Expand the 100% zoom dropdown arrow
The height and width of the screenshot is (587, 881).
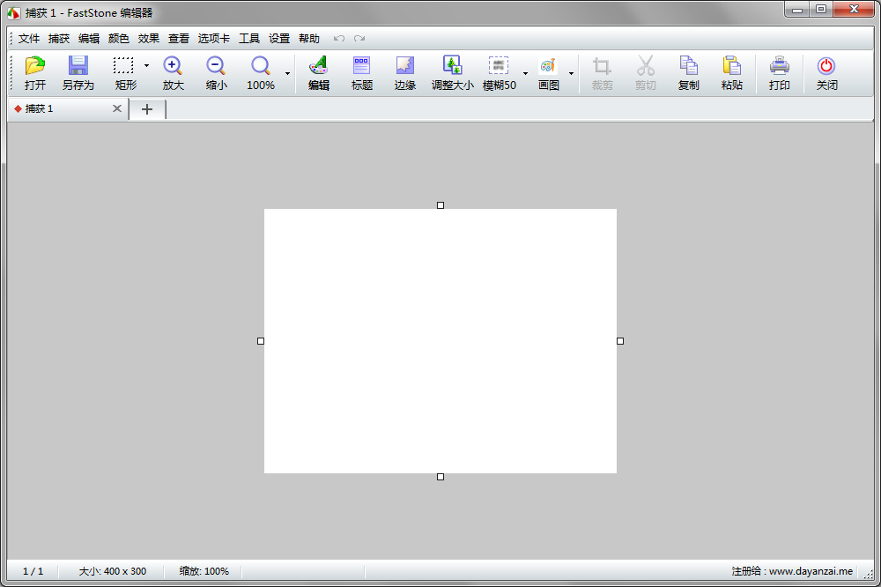tap(287, 74)
